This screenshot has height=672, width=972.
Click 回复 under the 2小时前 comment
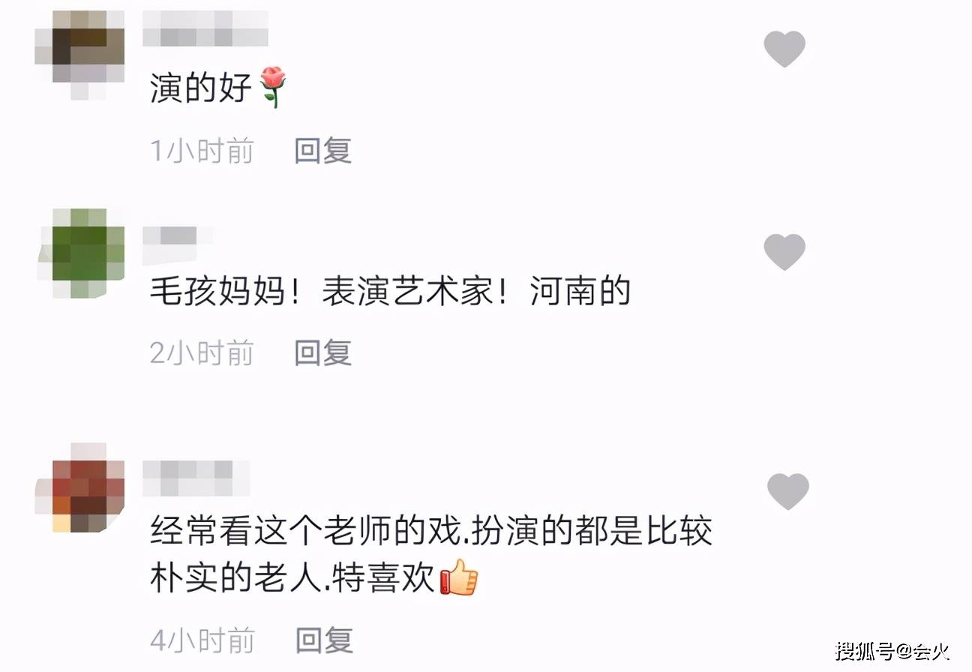323,352
